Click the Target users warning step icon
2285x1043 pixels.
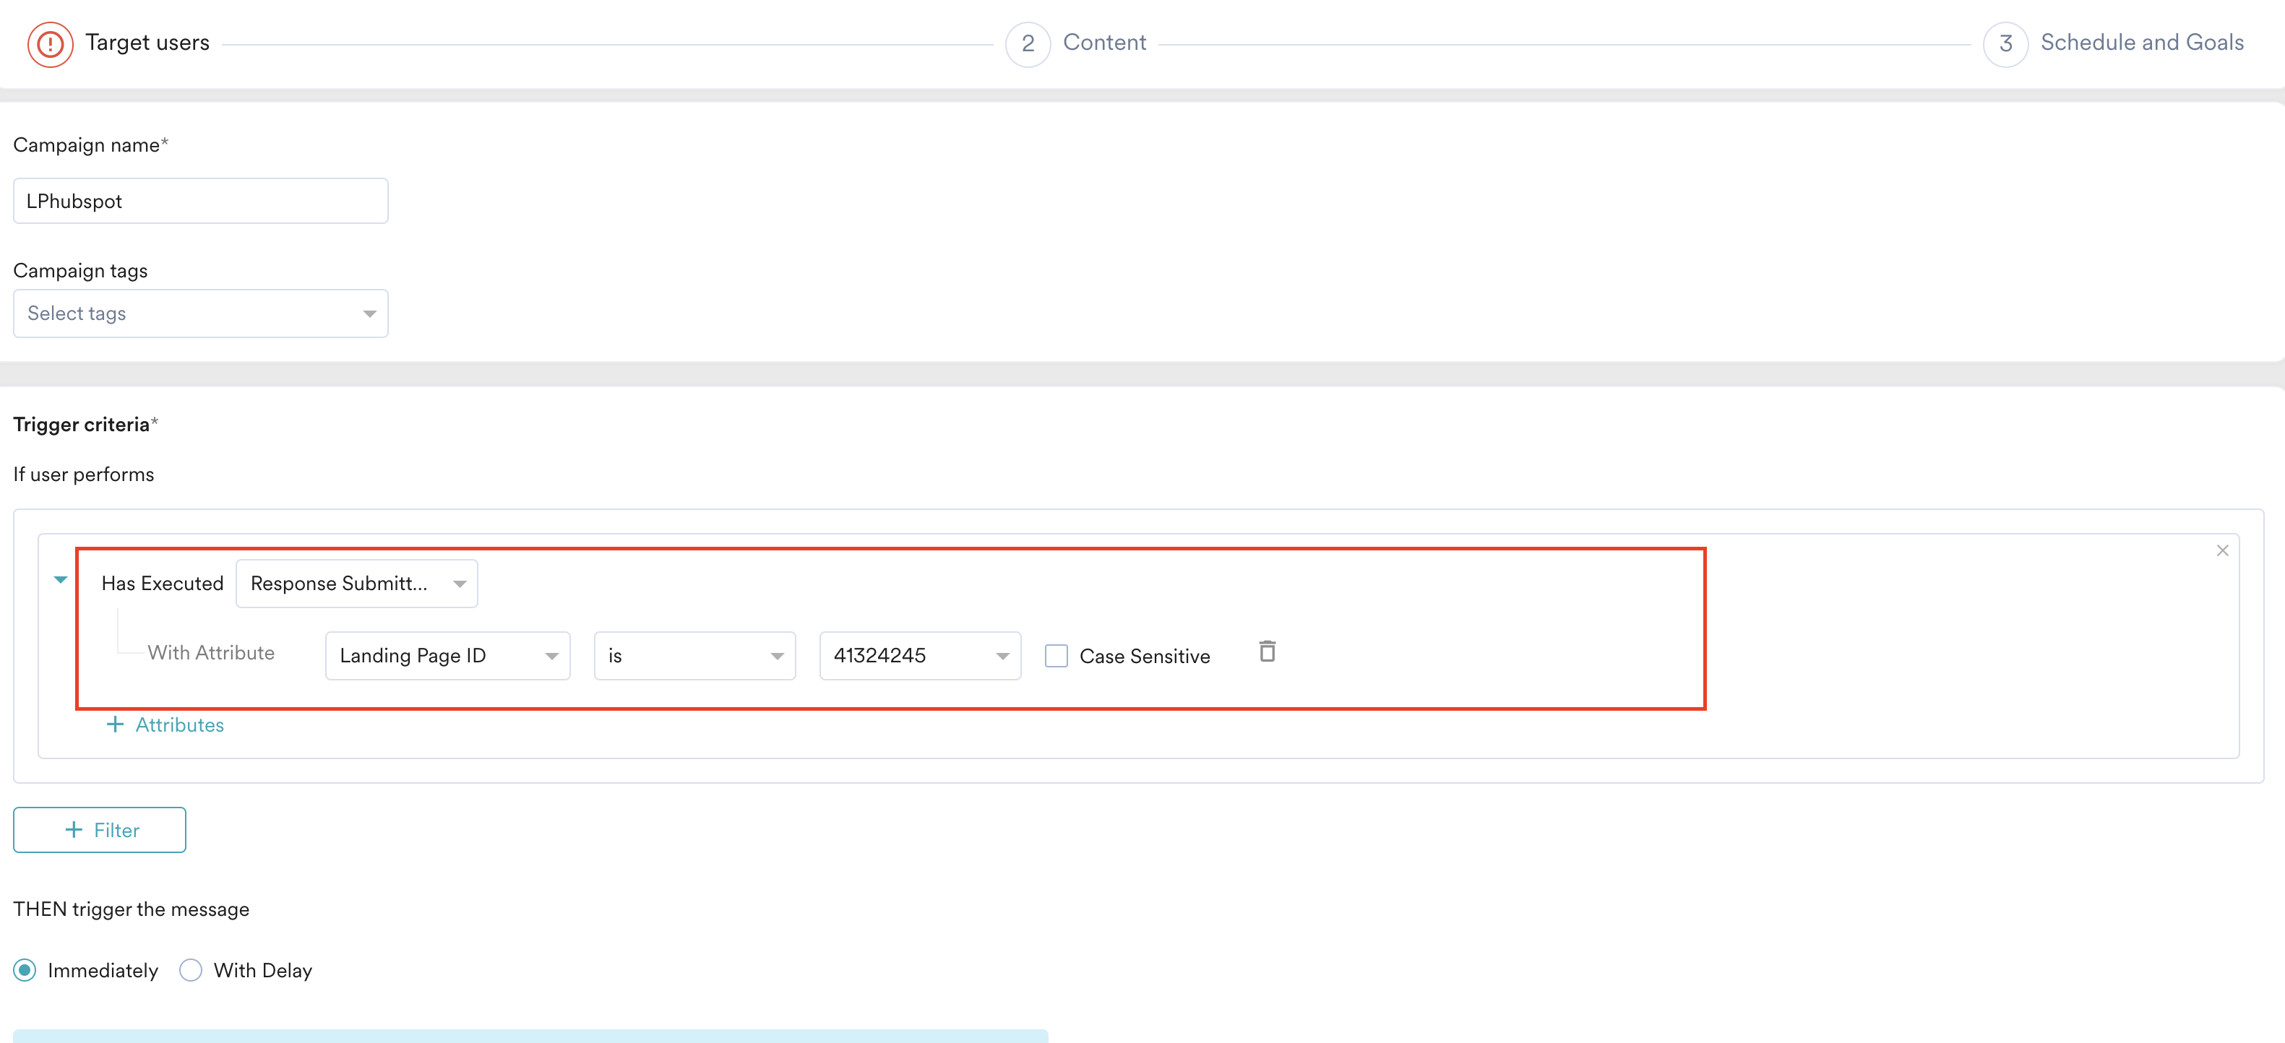50,43
